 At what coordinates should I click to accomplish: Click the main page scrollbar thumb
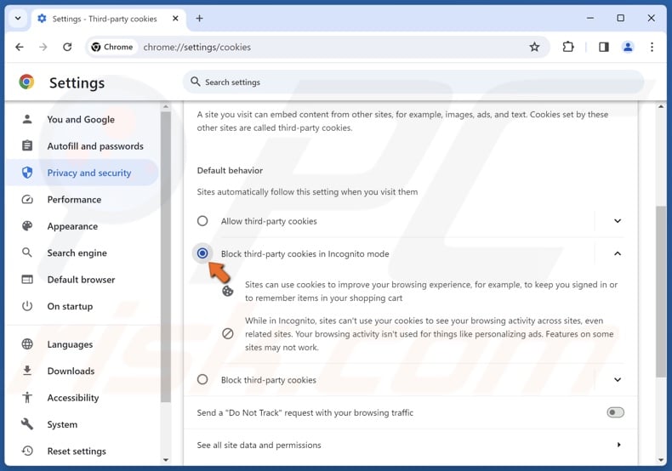tap(661, 292)
